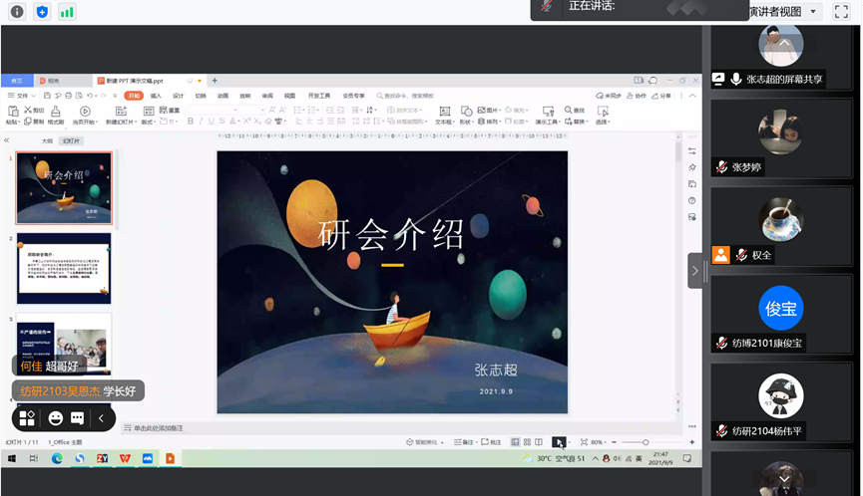Show earlier participants with the up chevron
Image resolution: width=863 pixels, height=496 pixels.
tap(784, 42)
